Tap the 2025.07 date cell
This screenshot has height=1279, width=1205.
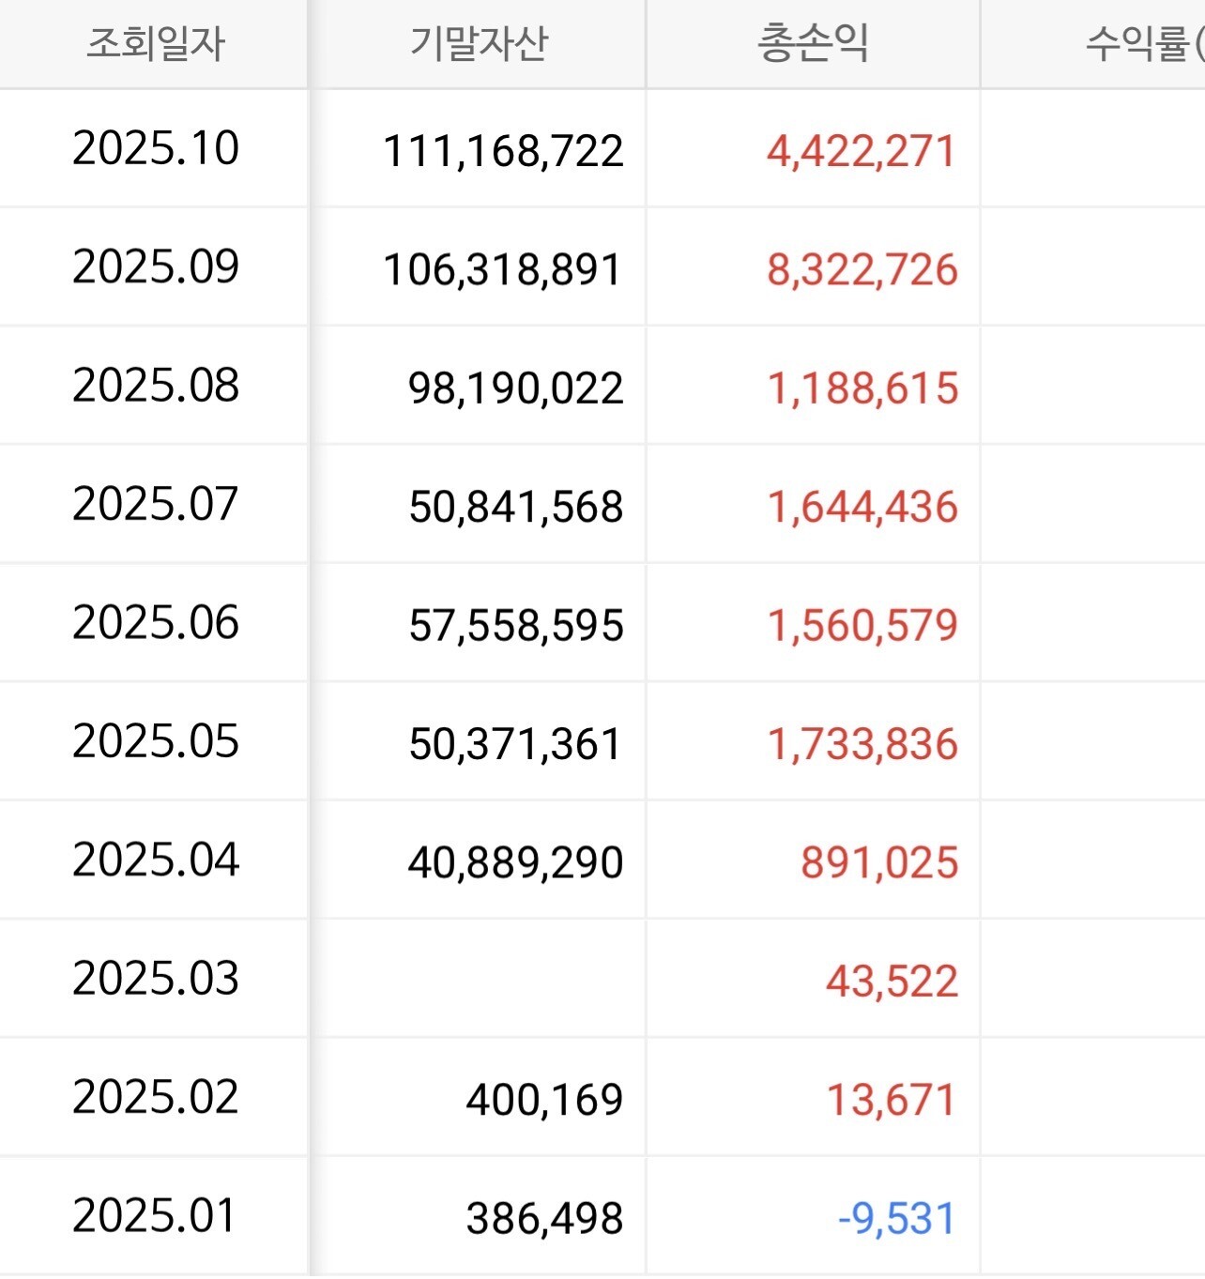pos(156,504)
